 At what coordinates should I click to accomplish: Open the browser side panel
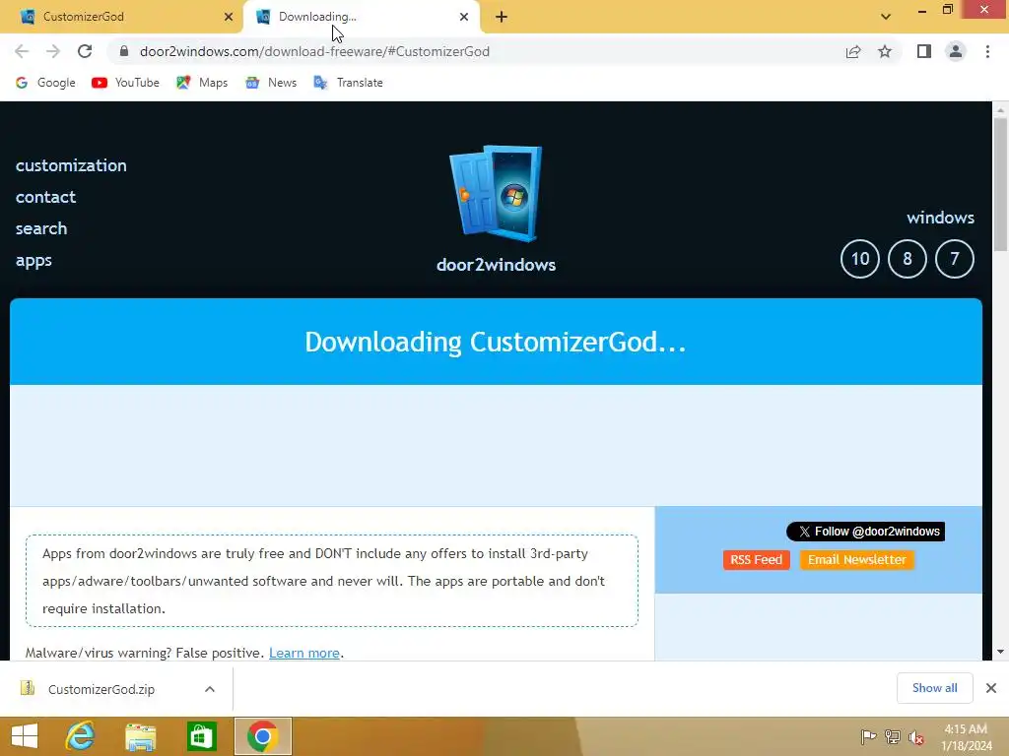click(x=924, y=51)
